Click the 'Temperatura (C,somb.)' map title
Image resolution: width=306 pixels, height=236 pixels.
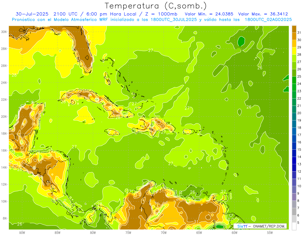(156, 6)
